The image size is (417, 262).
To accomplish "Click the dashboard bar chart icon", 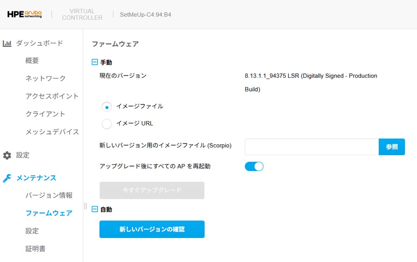I will (x=7, y=43).
